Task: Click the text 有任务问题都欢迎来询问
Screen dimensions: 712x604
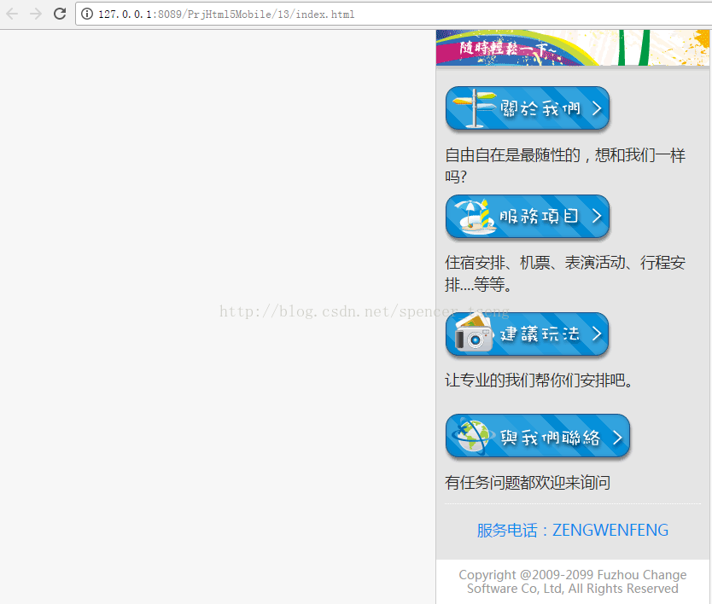Action: coord(528,482)
